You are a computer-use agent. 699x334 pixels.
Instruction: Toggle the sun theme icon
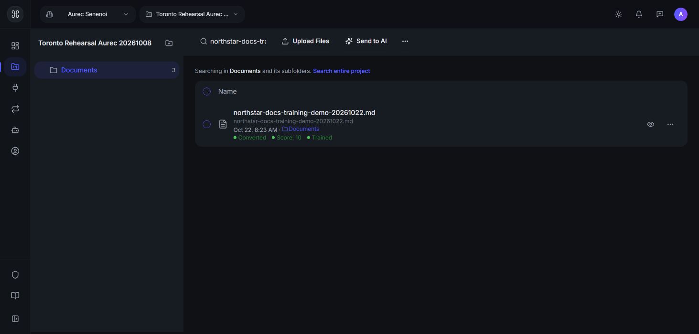tap(619, 14)
